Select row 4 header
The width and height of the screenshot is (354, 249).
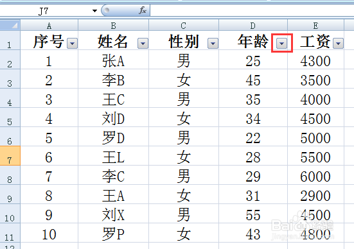10,98
